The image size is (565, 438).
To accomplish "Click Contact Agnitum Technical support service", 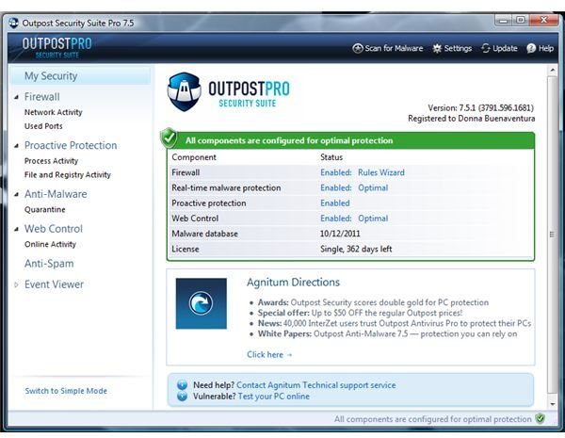I will coord(316,385).
